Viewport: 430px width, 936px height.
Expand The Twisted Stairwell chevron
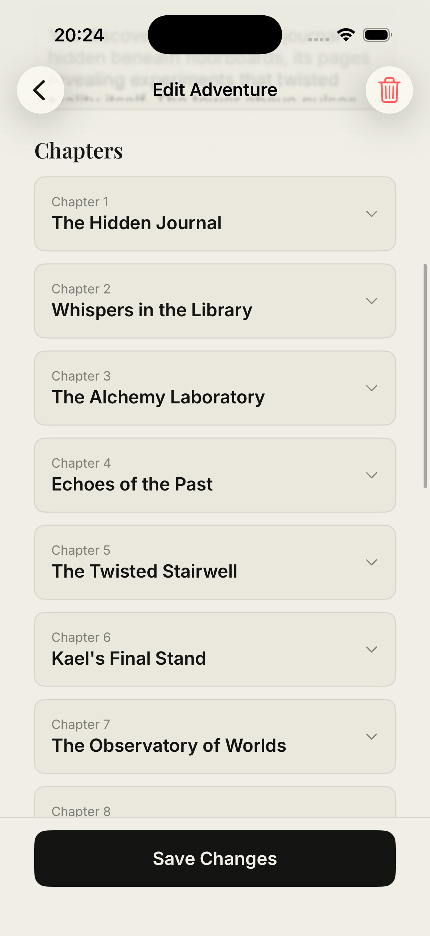tap(371, 562)
